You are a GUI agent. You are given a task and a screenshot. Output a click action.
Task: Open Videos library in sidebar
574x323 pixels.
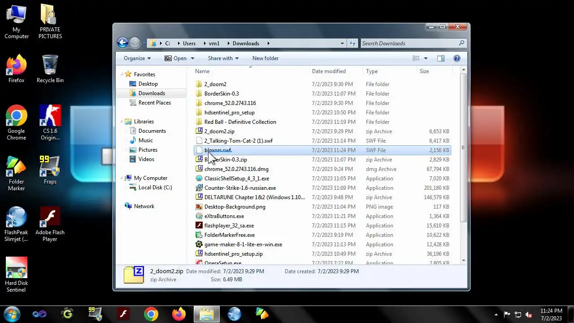point(146,159)
